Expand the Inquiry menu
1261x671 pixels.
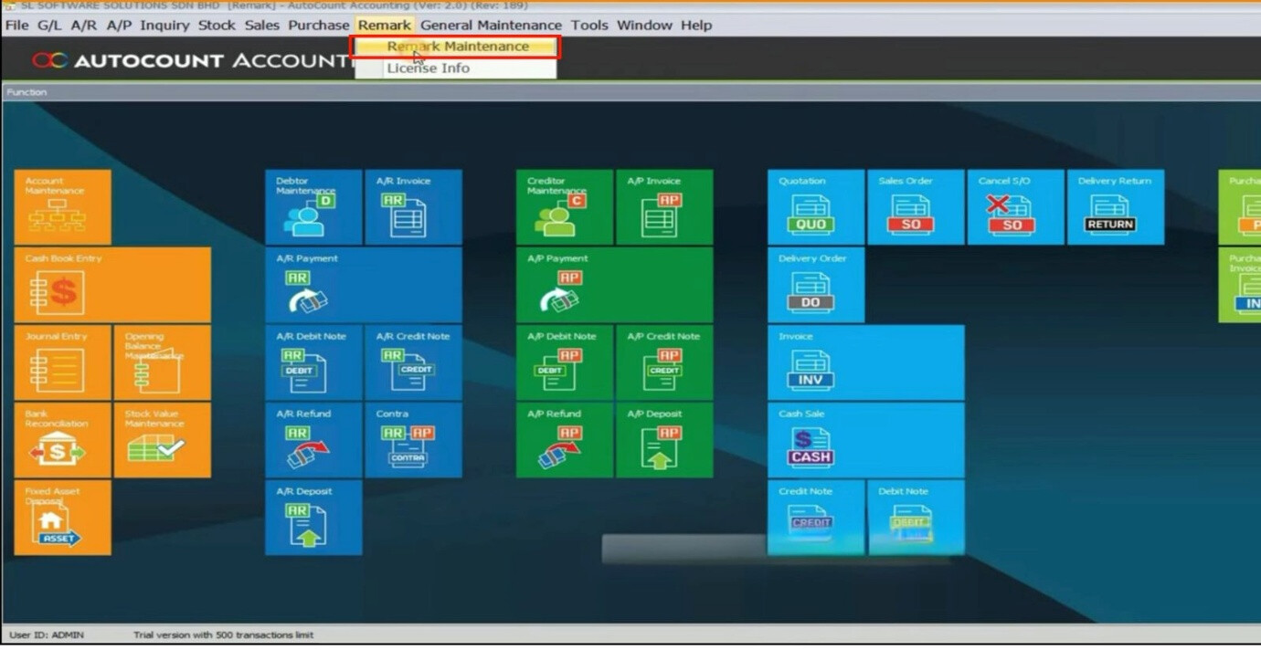tap(164, 25)
